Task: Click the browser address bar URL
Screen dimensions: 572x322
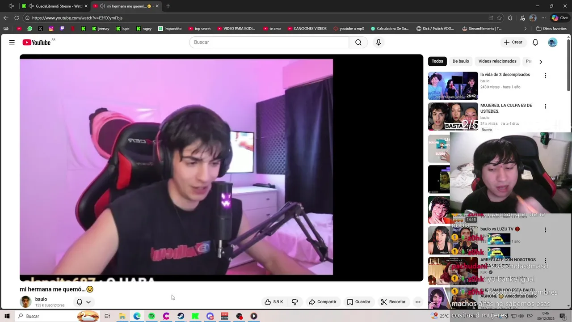Action: click(77, 18)
